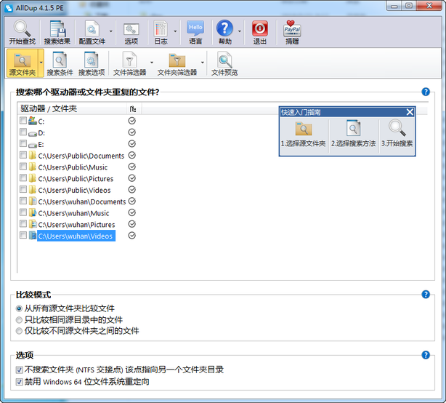Open the 选项 settings toolbar button

[131, 33]
